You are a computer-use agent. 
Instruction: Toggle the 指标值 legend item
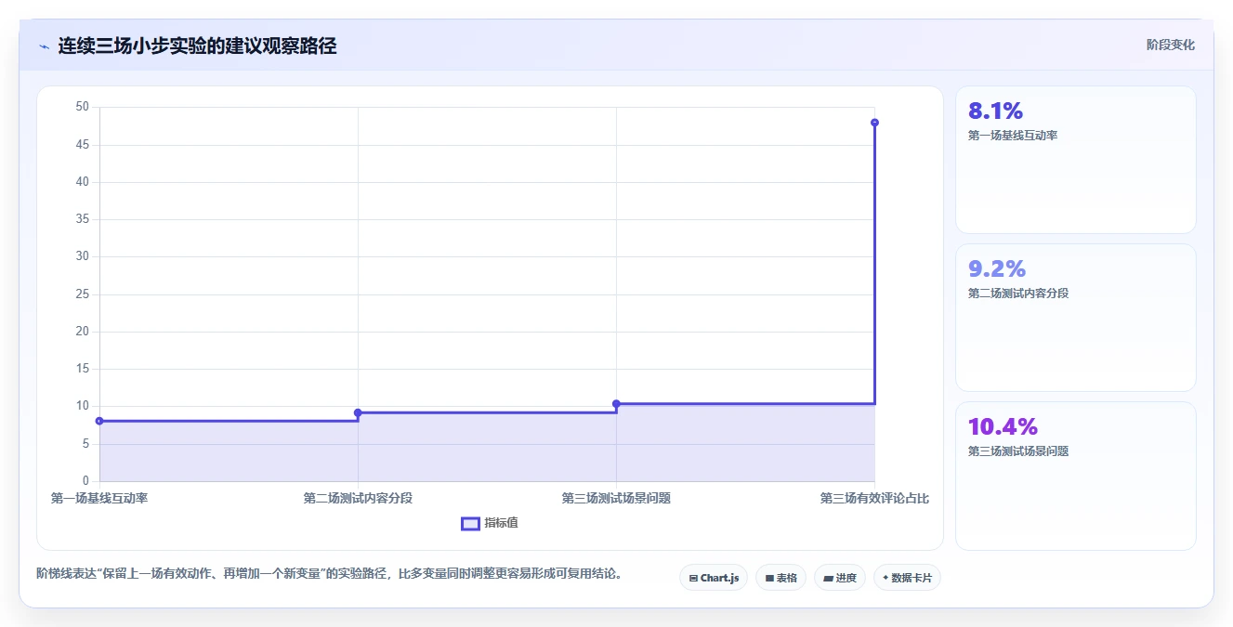[490, 523]
